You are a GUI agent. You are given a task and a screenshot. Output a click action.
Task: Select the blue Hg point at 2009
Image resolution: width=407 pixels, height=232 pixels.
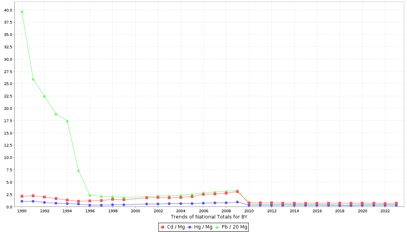click(x=237, y=202)
